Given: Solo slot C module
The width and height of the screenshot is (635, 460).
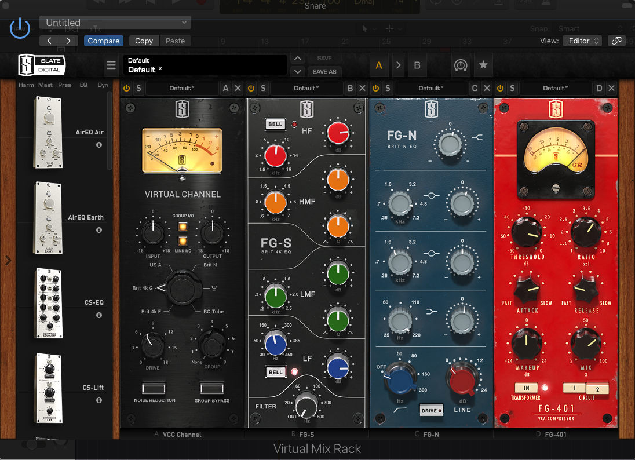Looking at the screenshot, I should (388, 88).
